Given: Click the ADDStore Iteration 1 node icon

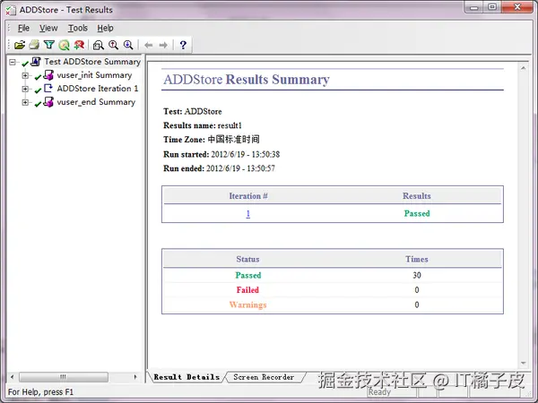Looking at the screenshot, I should [x=48, y=89].
